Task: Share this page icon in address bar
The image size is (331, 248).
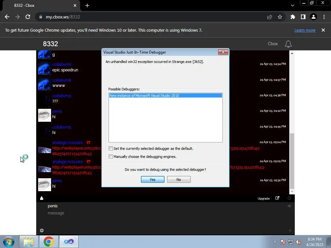Action: tap(270, 17)
